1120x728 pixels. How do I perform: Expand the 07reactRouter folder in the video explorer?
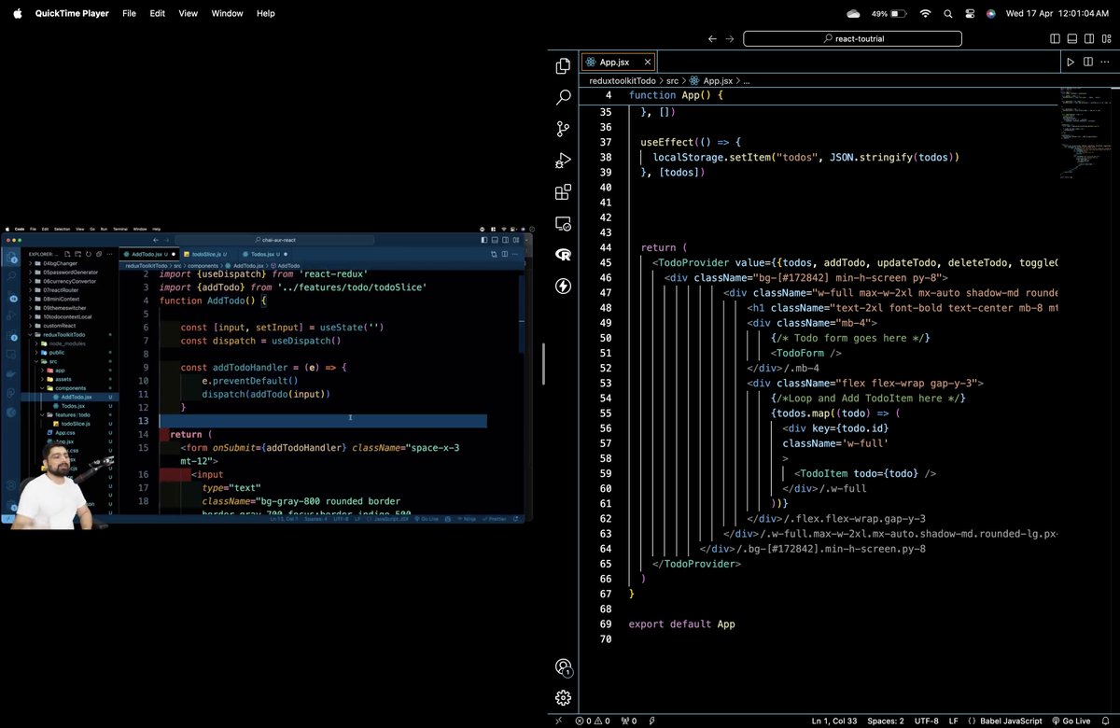[x=70, y=290]
